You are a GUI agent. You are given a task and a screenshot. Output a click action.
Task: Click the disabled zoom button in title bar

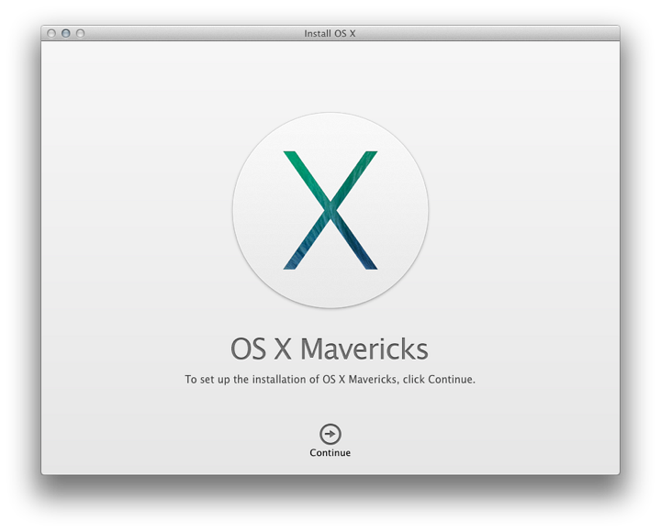pos(80,33)
